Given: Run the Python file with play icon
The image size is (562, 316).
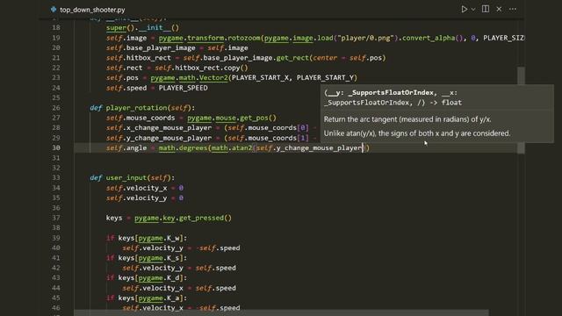Looking at the screenshot, I should pyautogui.click(x=464, y=9).
